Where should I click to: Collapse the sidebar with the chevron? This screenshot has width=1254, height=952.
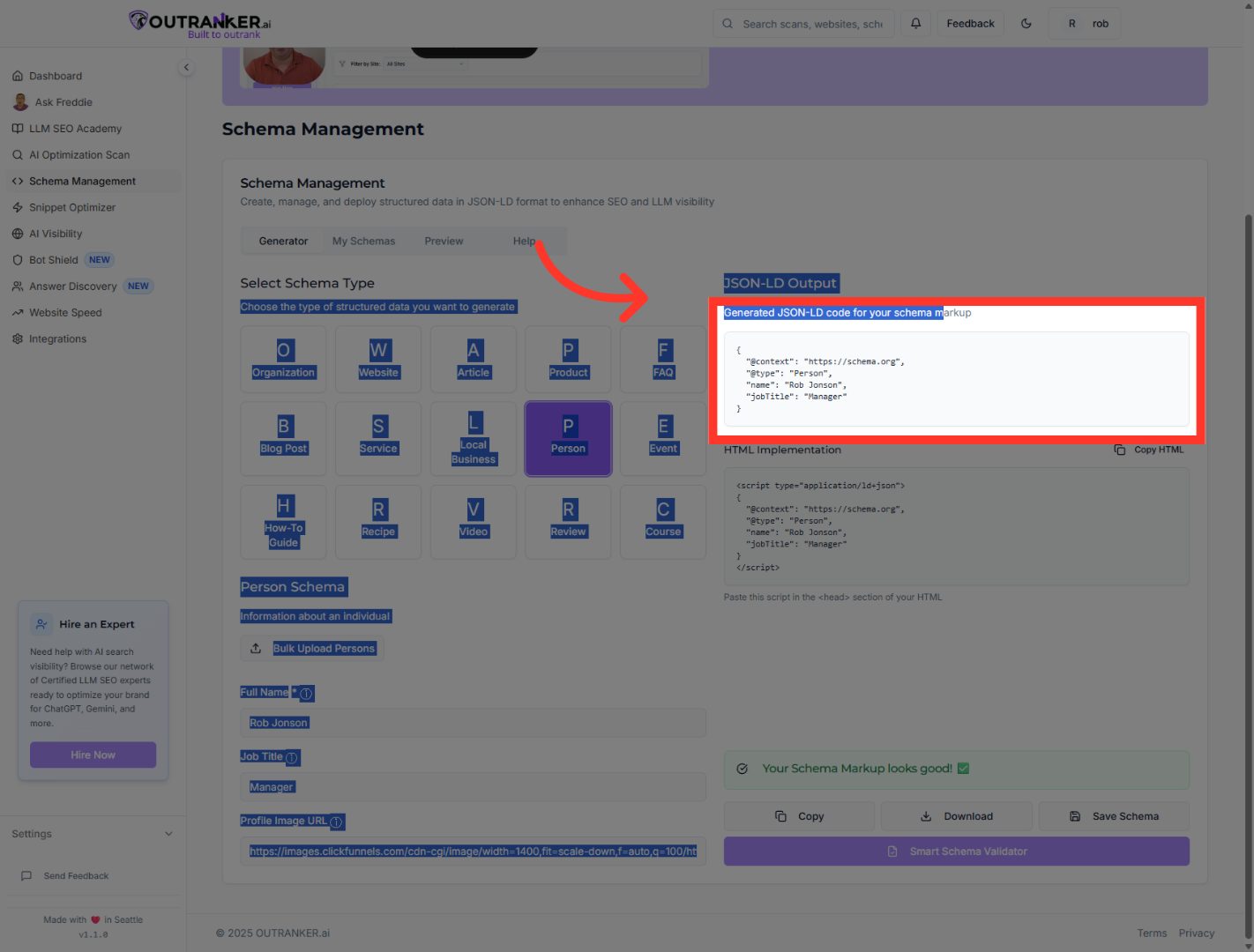pyautogui.click(x=186, y=67)
